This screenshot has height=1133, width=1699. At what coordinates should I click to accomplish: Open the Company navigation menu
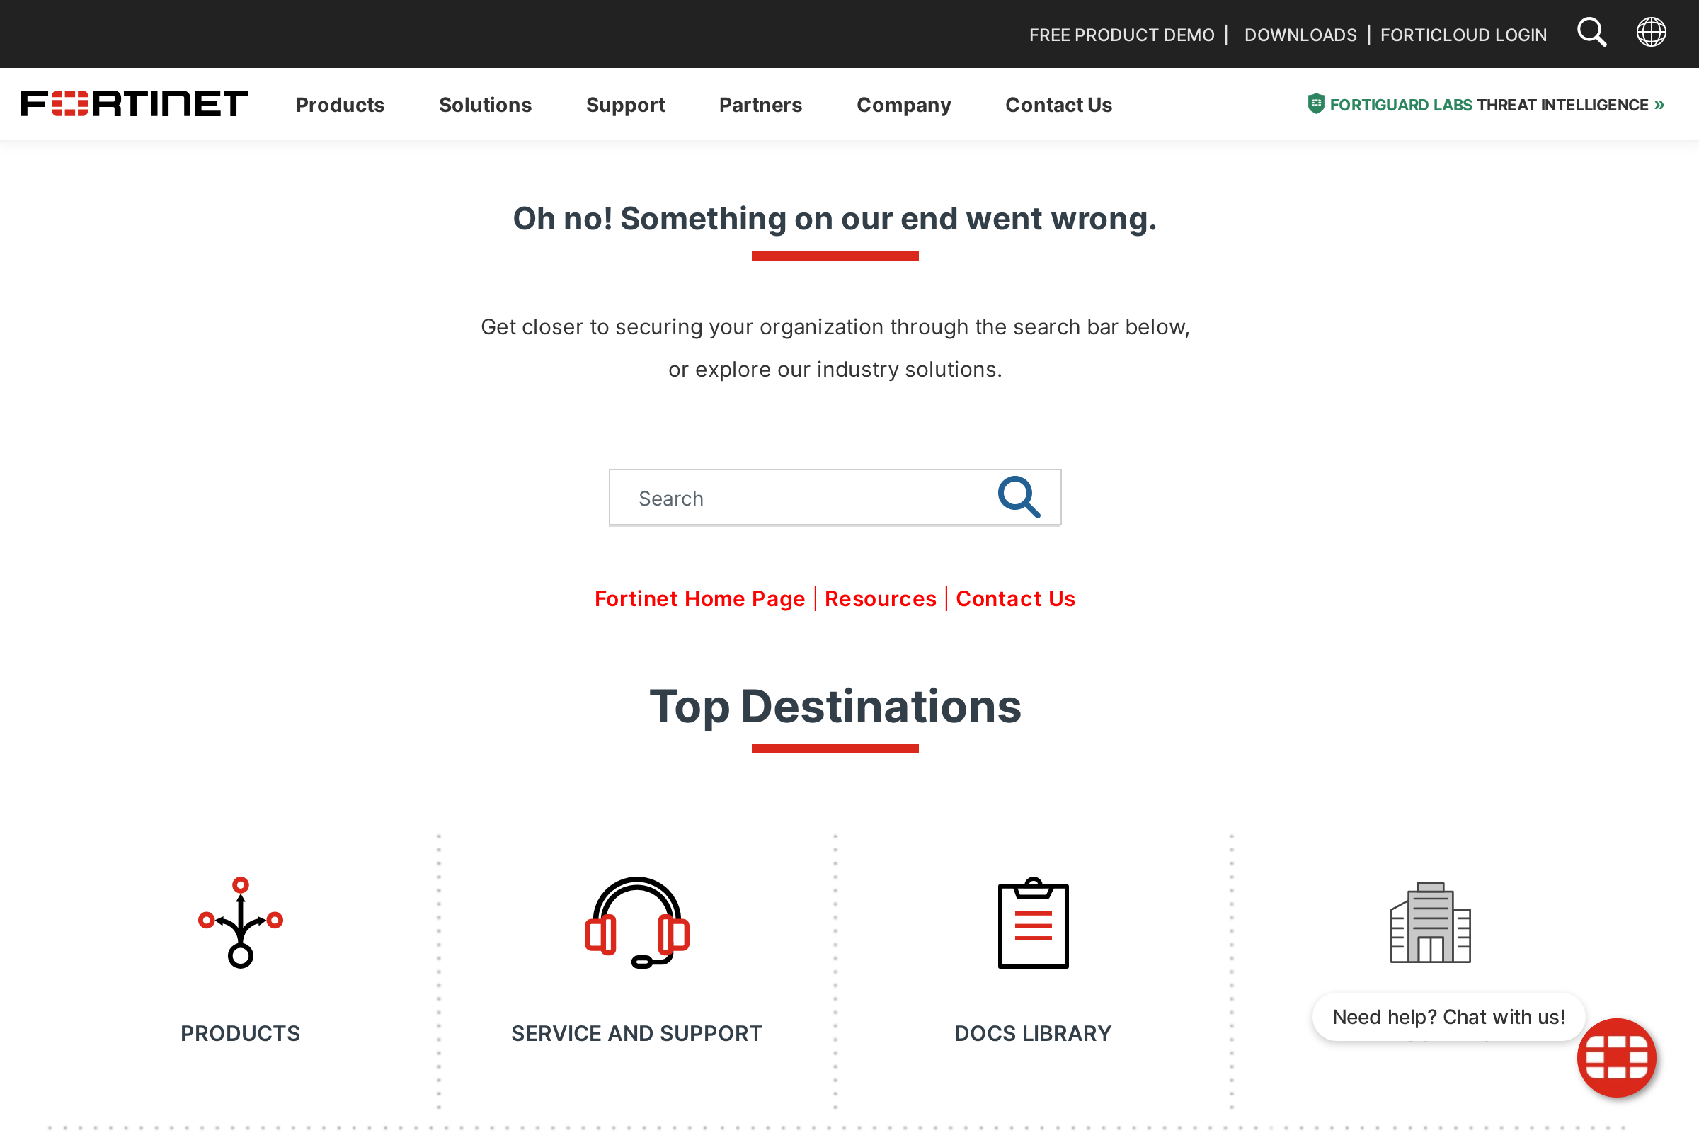pyautogui.click(x=904, y=105)
